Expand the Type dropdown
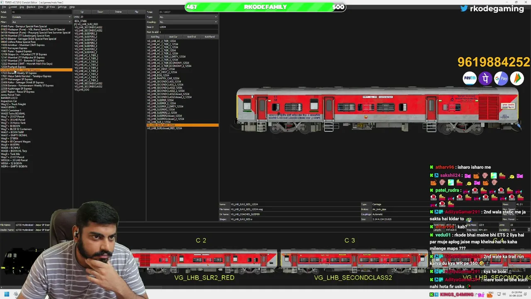 [x=188, y=17]
